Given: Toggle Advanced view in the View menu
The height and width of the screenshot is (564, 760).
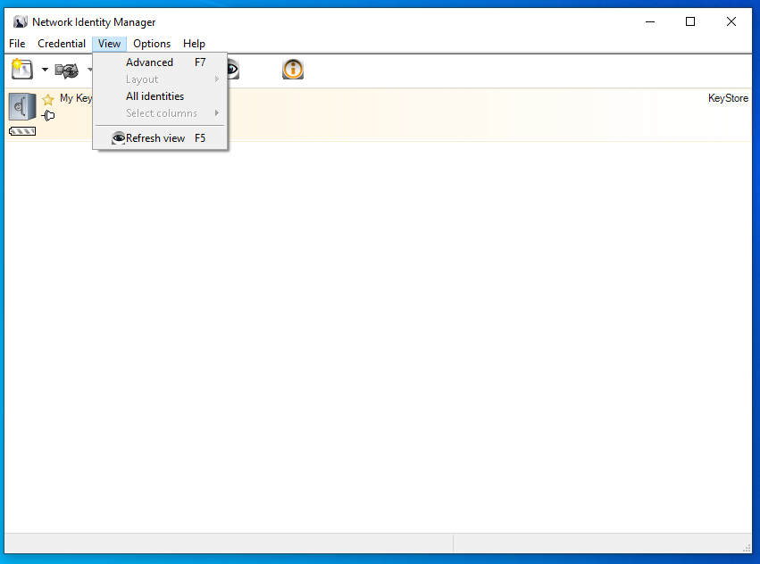Looking at the screenshot, I should (149, 62).
